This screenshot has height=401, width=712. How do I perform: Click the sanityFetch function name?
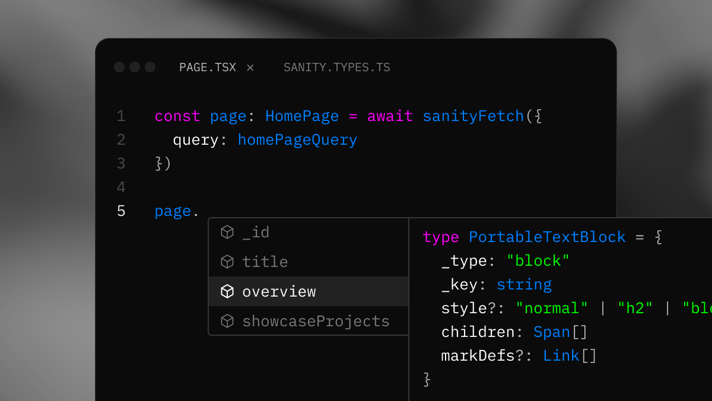473,116
